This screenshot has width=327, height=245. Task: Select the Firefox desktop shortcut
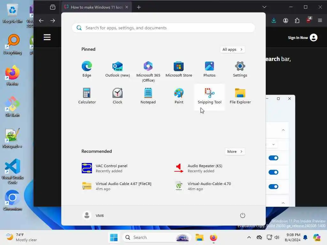[x=12, y=76]
